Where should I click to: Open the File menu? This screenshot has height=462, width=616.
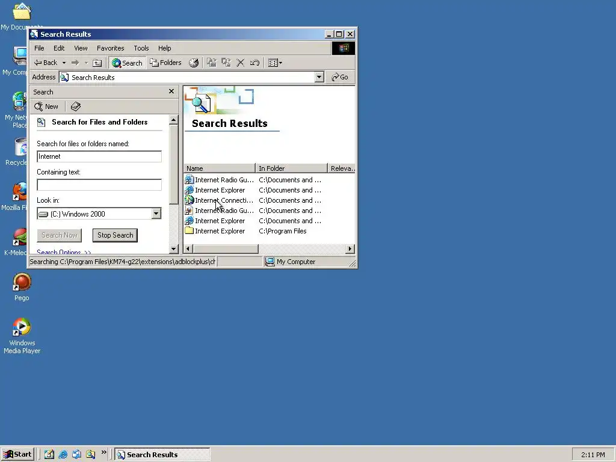39,48
